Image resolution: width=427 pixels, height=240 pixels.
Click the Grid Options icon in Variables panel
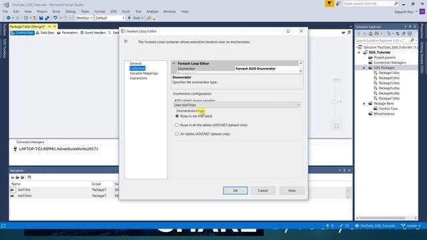coord(29,177)
